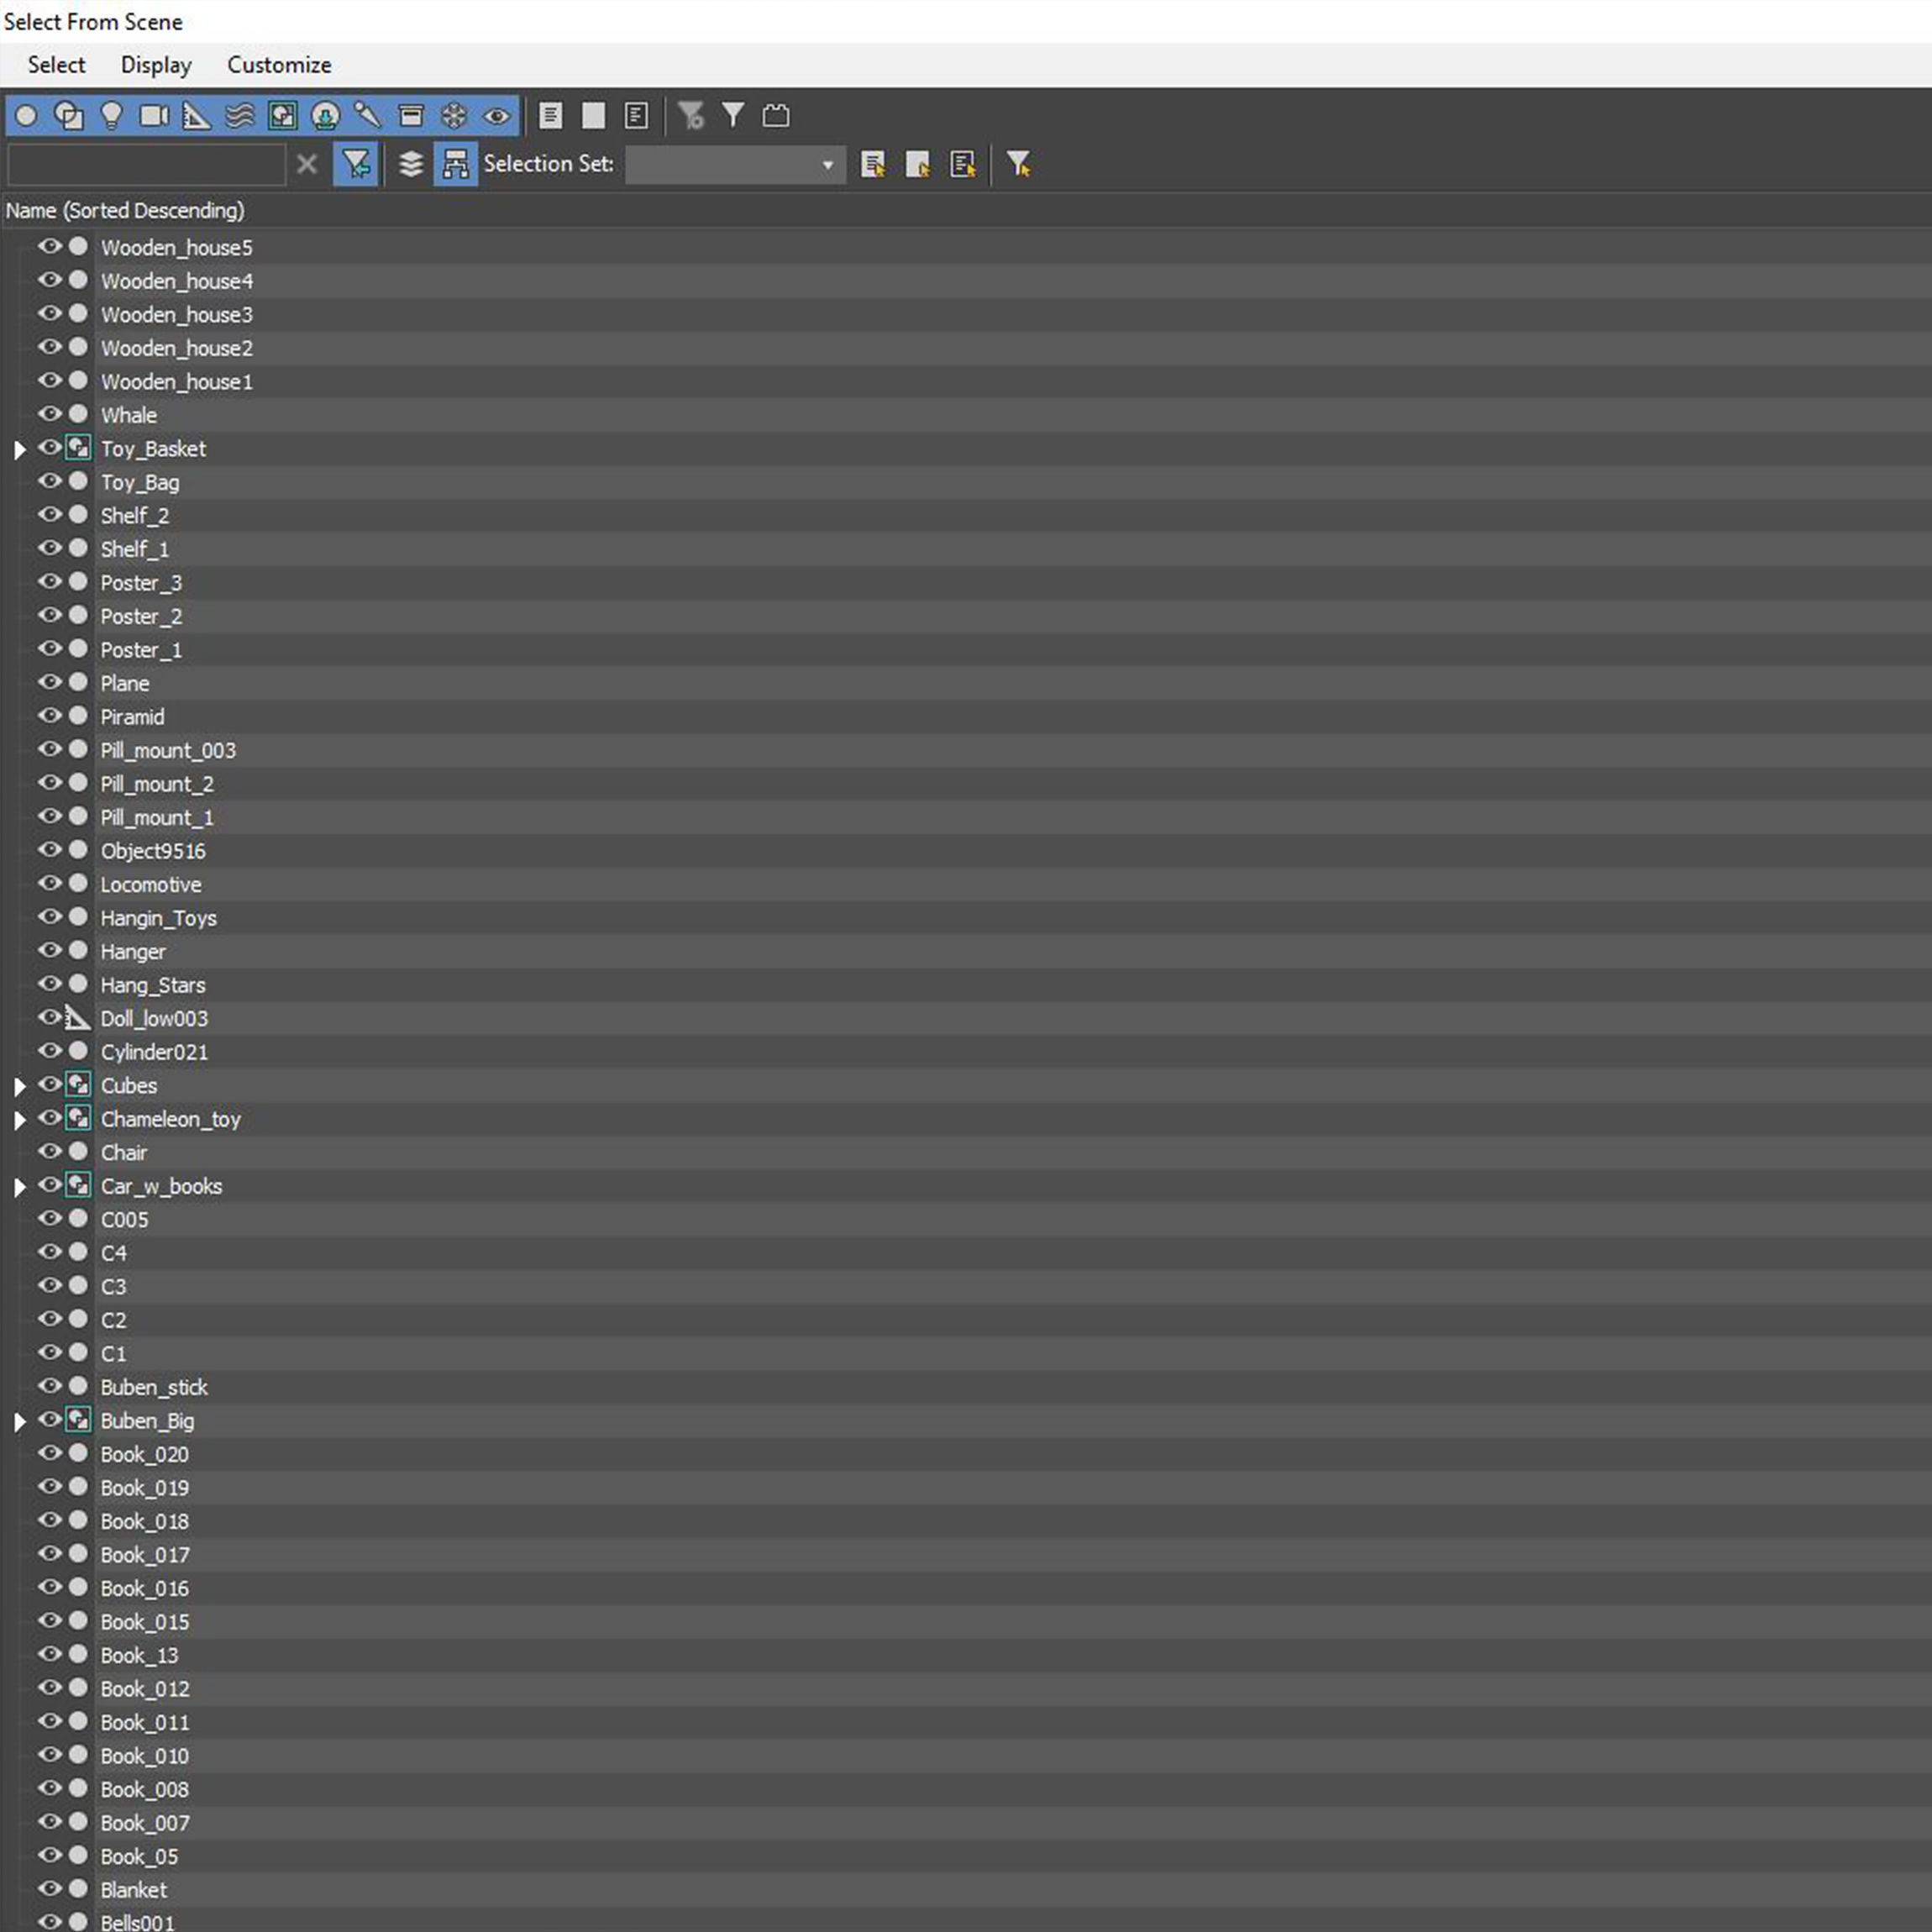
Task: Click Sort by Hierarchy icon
Action: tap(456, 164)
